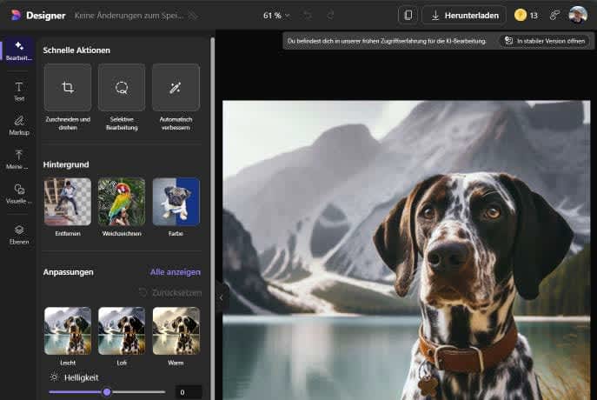Click In stabiler Version öffnen button
Screen dimensions: 597x400
pos(543,41)
